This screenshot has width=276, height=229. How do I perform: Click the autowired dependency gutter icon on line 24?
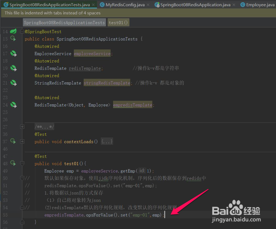(13, 105)
